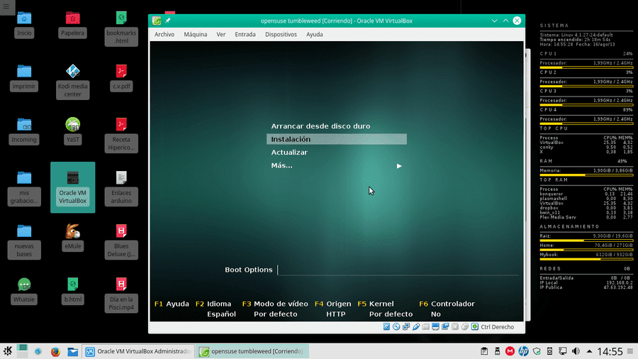Click the USB devices status icon
Screen dimensions: 638x359
click(416, 327)
